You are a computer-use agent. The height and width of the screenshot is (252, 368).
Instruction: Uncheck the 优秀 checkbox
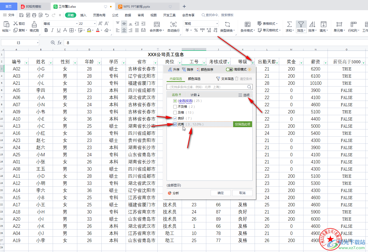[175, 124]
